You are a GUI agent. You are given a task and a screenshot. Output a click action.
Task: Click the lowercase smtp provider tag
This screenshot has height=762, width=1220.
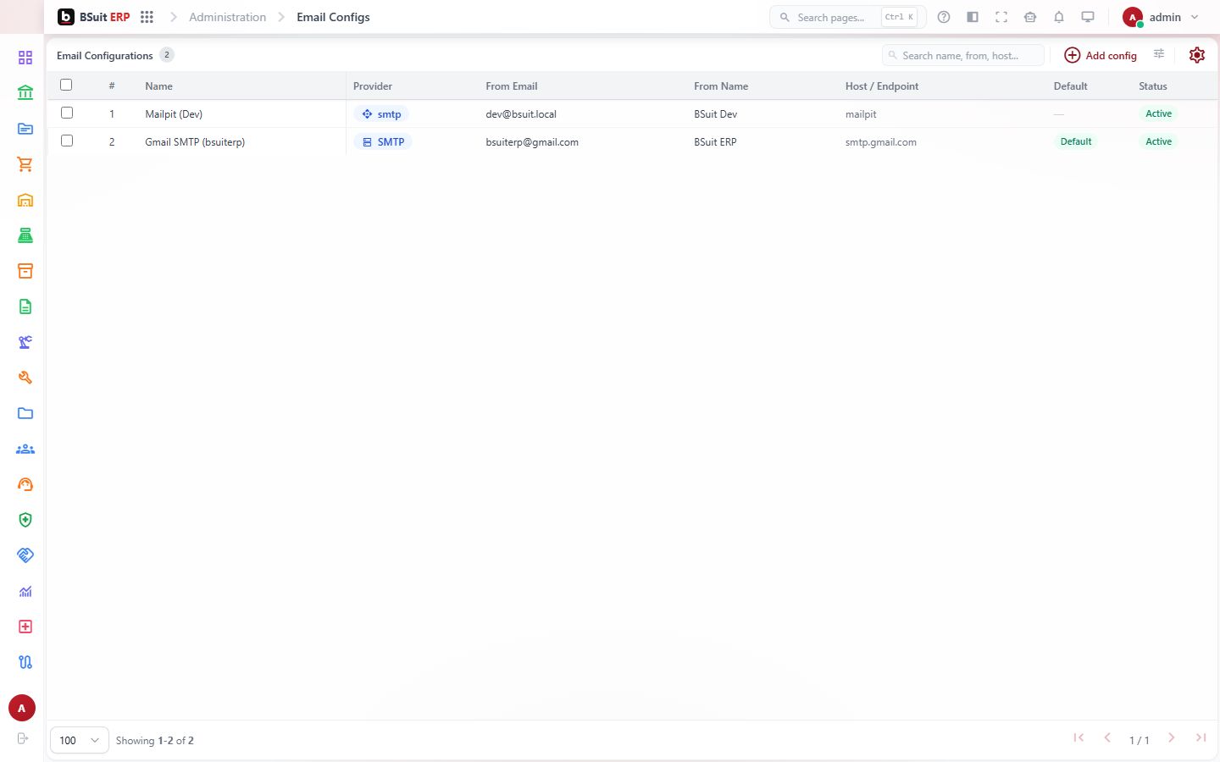(x=381, y=113)
